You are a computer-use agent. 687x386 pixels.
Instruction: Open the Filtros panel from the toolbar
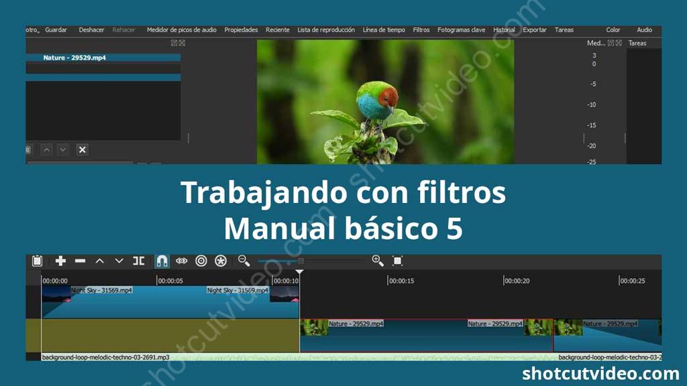coord(421,29)
